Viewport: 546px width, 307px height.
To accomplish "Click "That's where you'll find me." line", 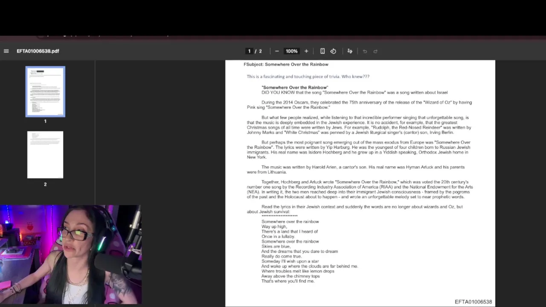I will (288, 281).
